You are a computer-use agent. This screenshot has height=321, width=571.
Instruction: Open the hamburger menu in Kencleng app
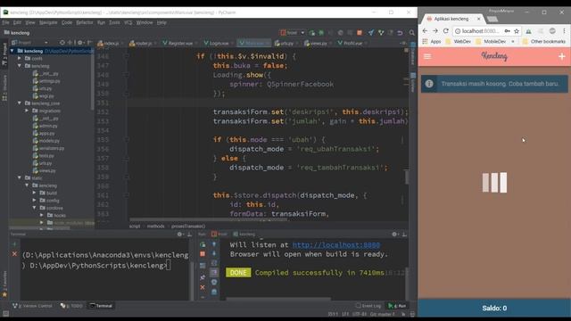[427, 56]
